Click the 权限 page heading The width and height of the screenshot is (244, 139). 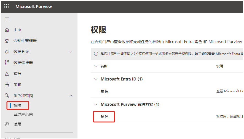tap(98, 30)
